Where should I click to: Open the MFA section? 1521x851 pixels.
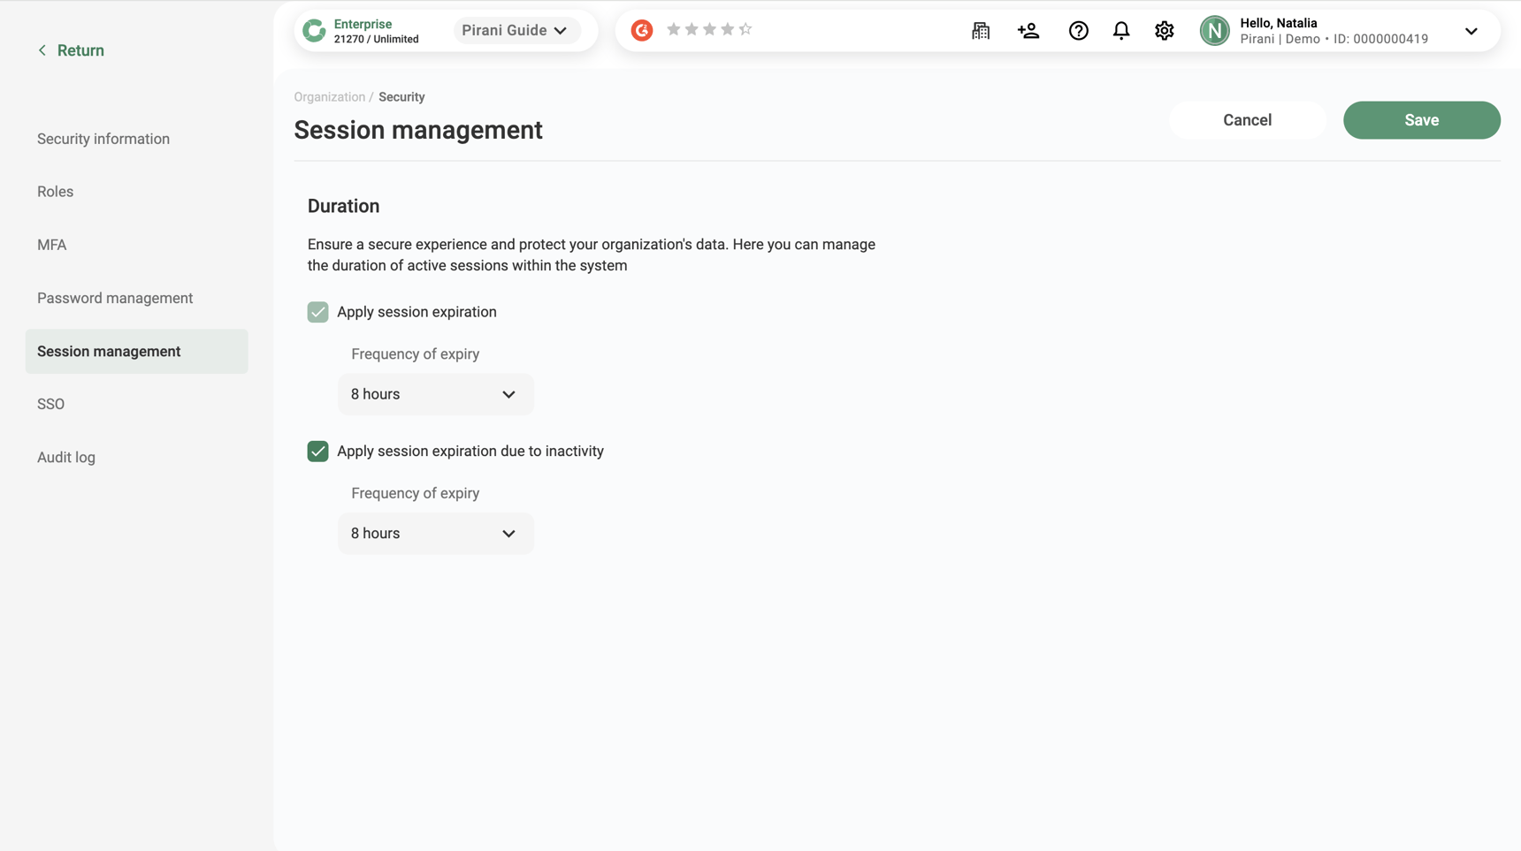pos(51,245)
